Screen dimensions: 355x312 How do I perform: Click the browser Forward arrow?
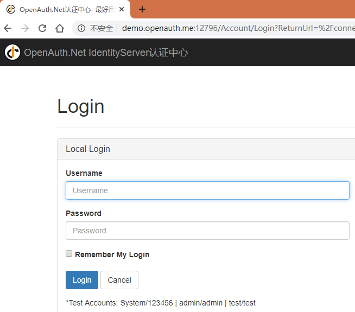pyautogui.click(x=25, y=28)
